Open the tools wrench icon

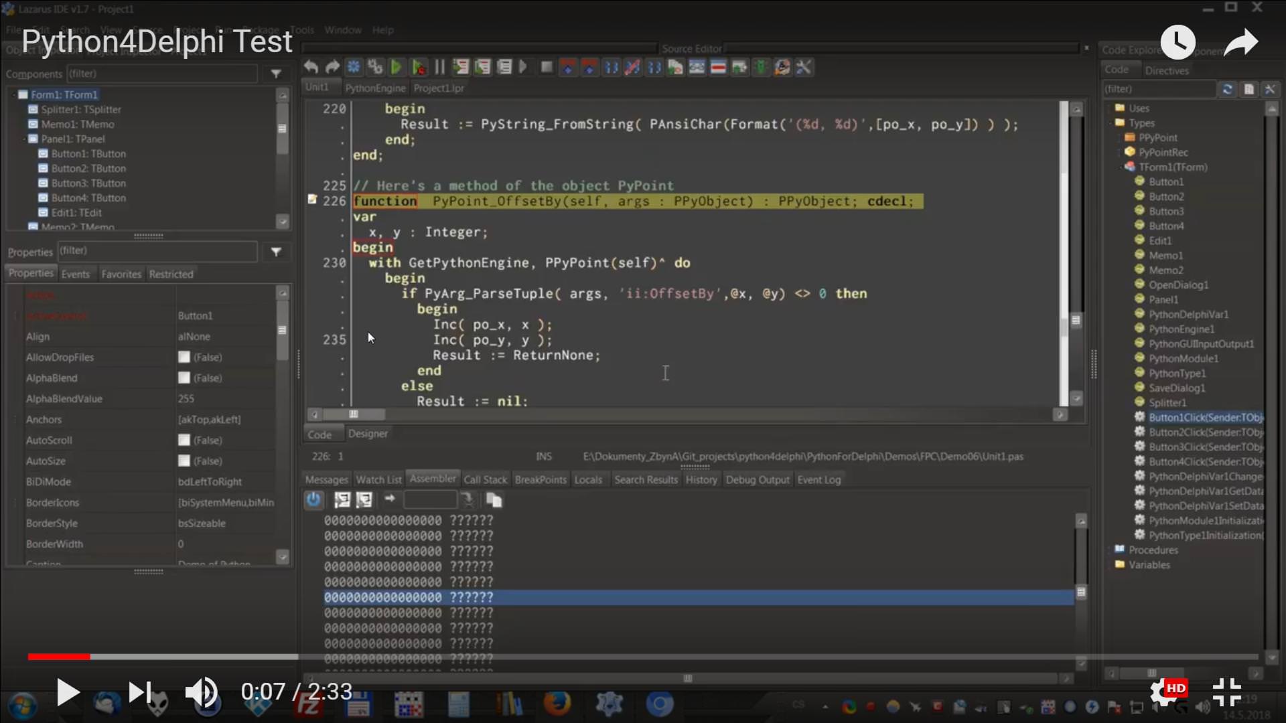tap(804, 67)
